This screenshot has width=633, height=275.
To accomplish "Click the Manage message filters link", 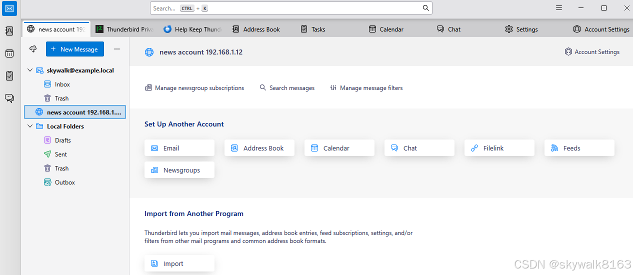I will [x=366, y=87].
